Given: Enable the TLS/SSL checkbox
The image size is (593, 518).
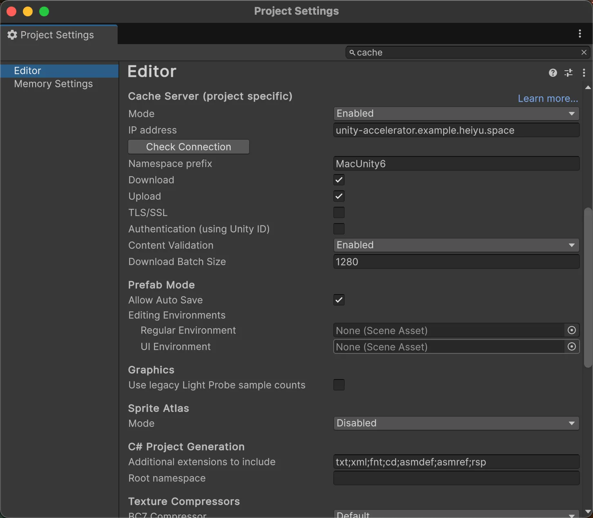Looking at the screenshot, I should [339, 212].
